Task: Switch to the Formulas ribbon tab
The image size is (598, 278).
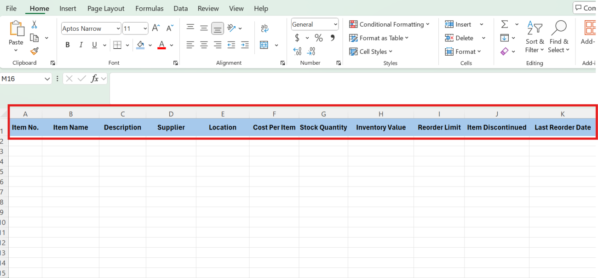Action: pyautogui.click(x=149, y=8)
